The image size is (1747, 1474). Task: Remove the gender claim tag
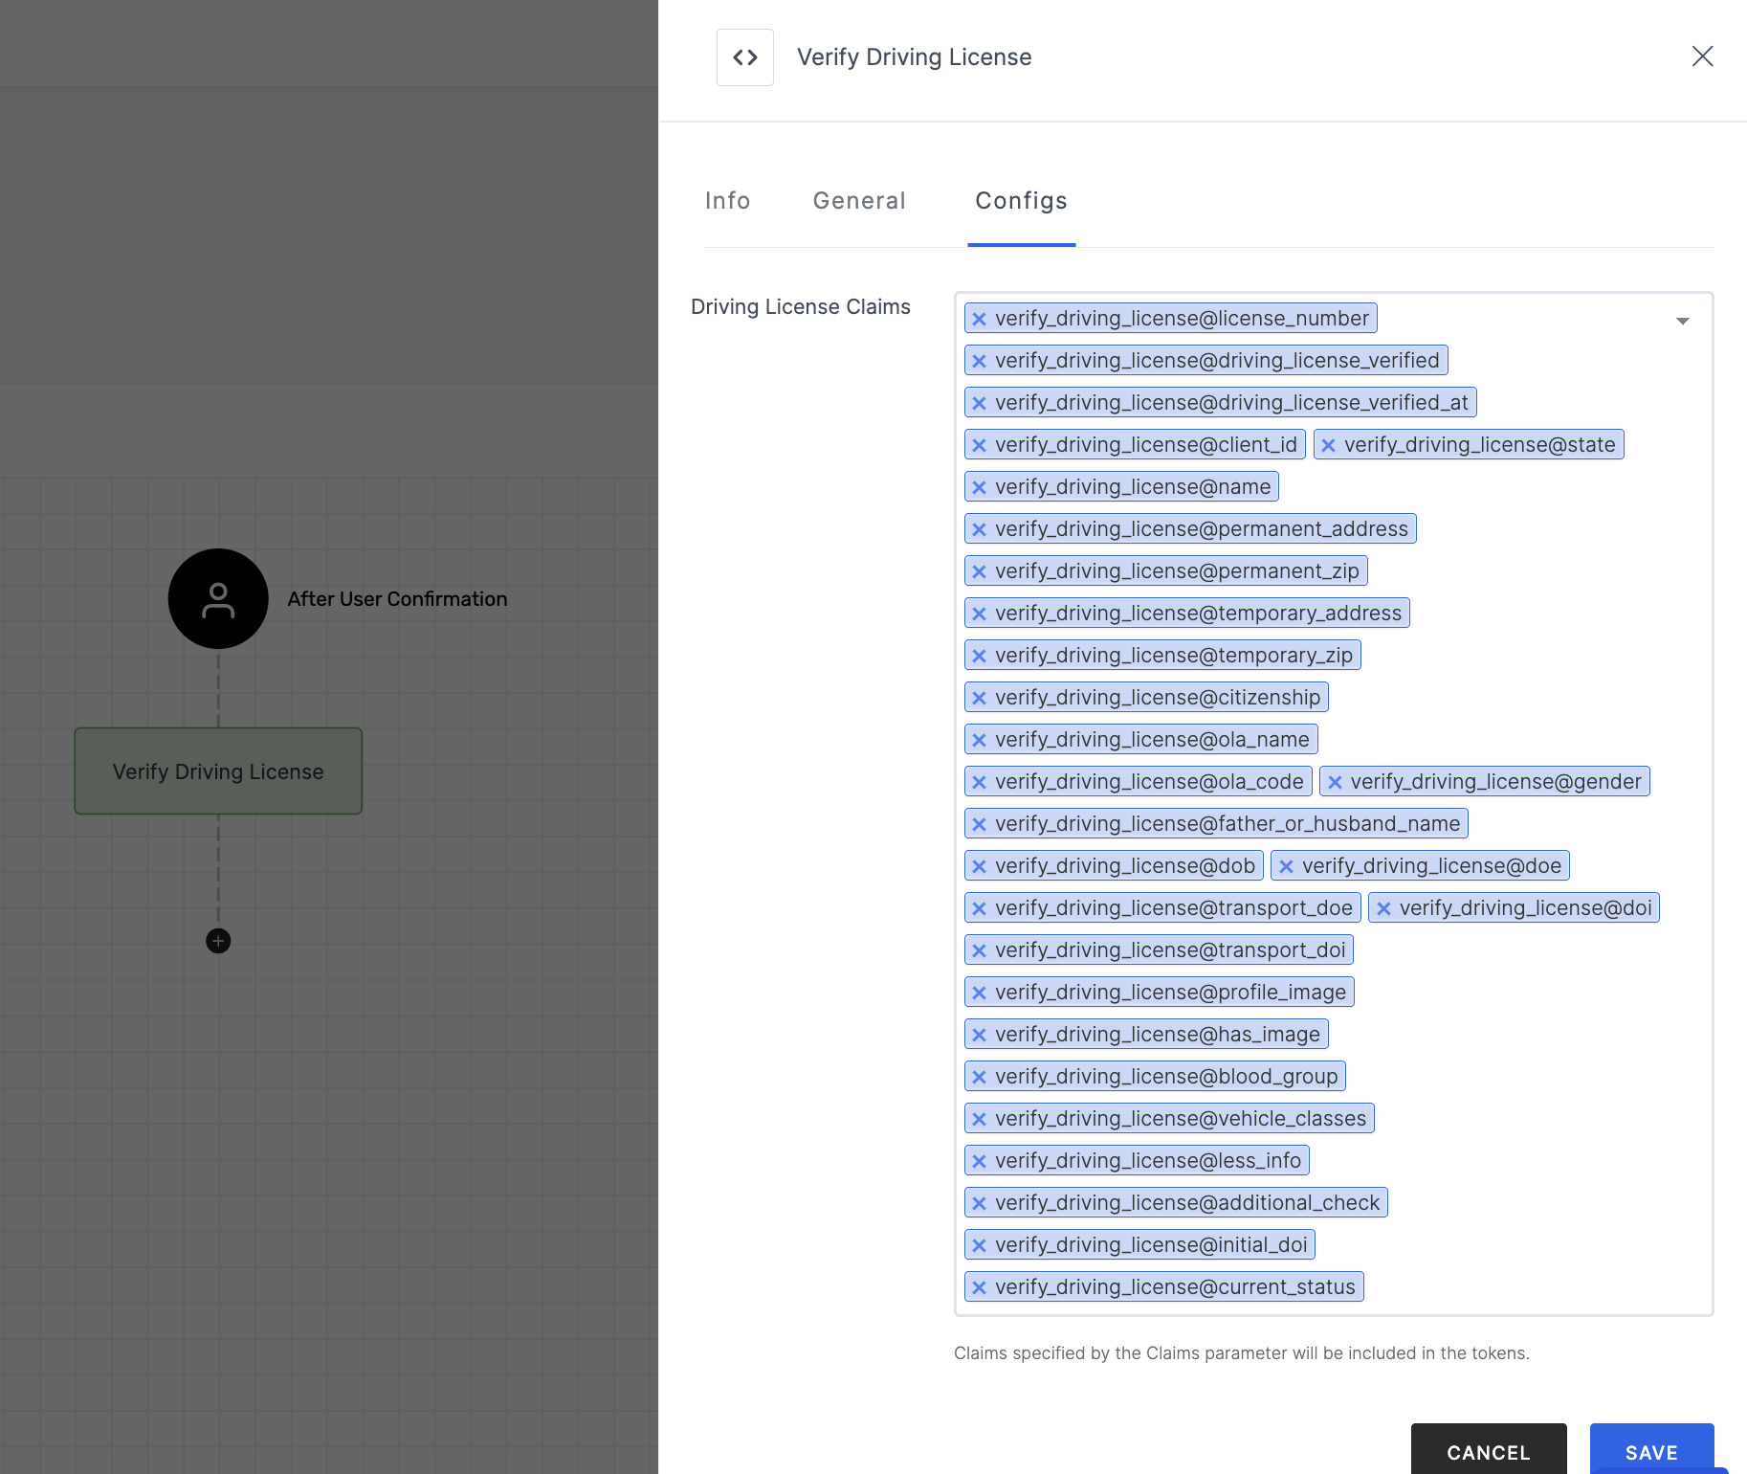coord(1335,782)
